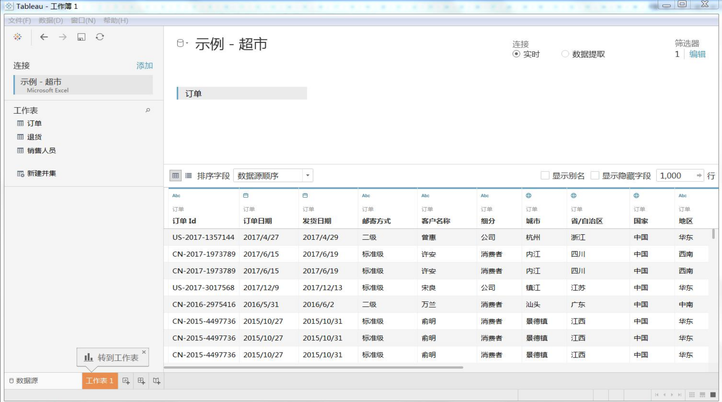
Task: Go forward with the right arrow icon
Action: click(63, 37)
